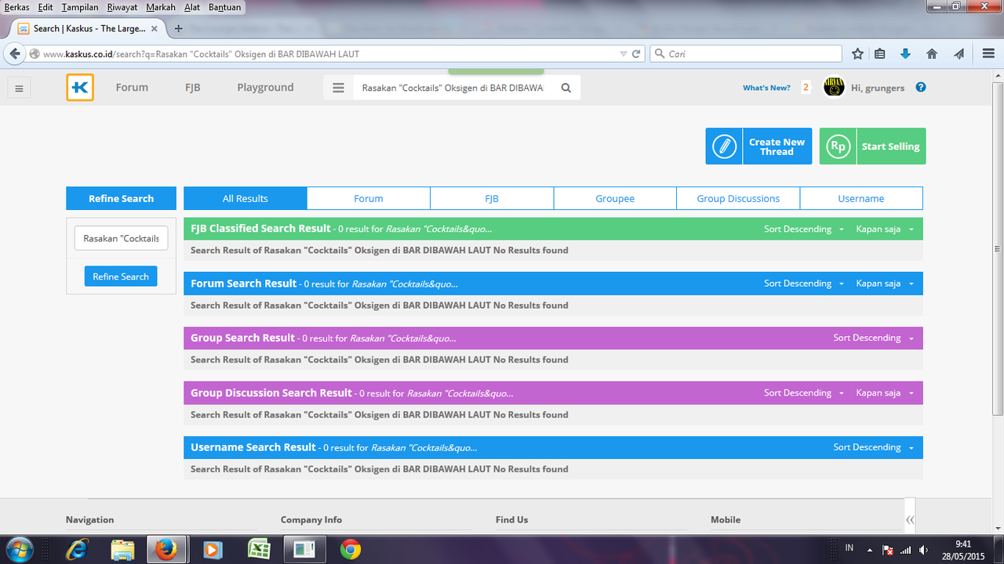
Task: Open the left sidebar hamburger menu
Action: 19,89
